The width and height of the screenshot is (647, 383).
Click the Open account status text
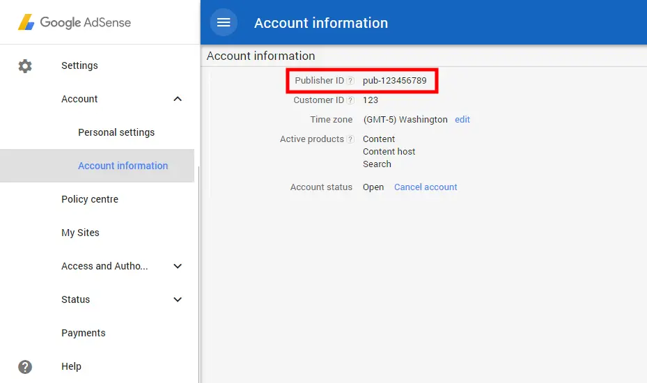click(x=373, y=187)
